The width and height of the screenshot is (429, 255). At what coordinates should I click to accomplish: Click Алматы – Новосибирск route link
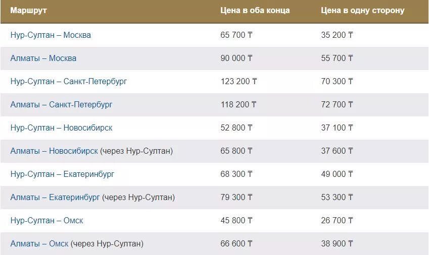click(x=54, y=151)
